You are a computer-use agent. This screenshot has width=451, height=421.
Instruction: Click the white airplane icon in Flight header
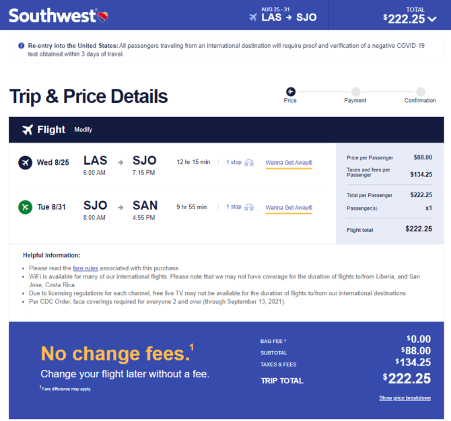28,130
